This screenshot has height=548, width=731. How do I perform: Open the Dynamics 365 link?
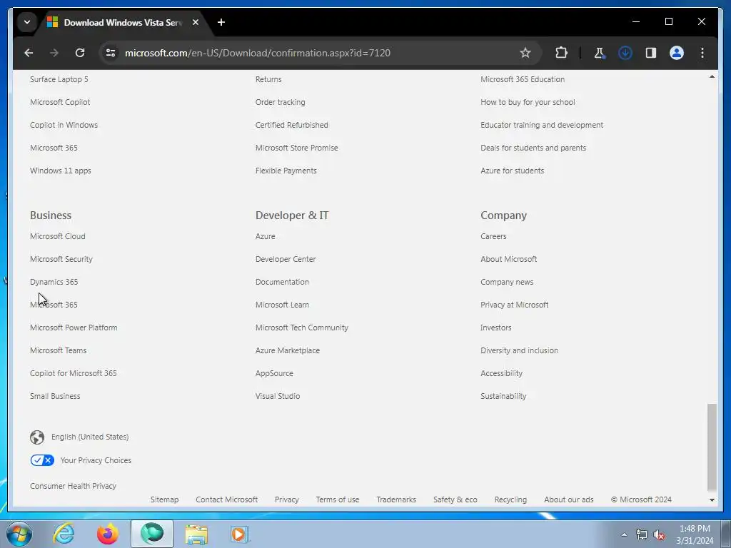pos(54,282)
